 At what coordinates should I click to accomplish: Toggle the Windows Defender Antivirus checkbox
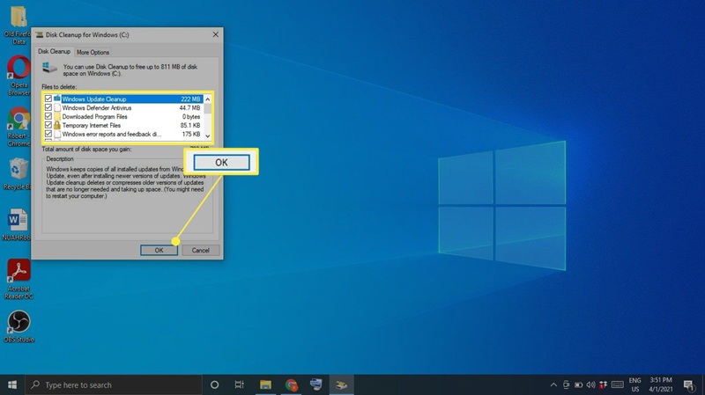click(x=48, y=108)
